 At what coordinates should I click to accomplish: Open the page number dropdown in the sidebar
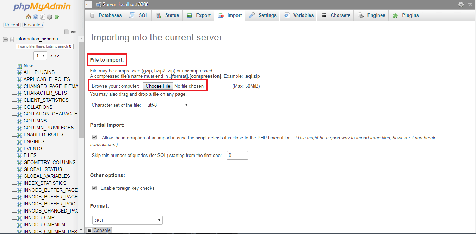tap(40, 55)
